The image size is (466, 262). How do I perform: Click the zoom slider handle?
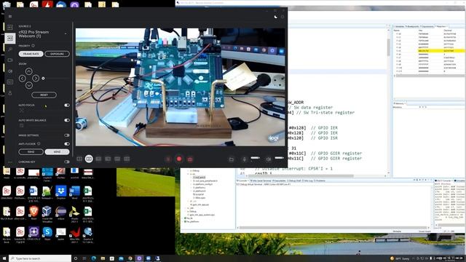point(44,79)
